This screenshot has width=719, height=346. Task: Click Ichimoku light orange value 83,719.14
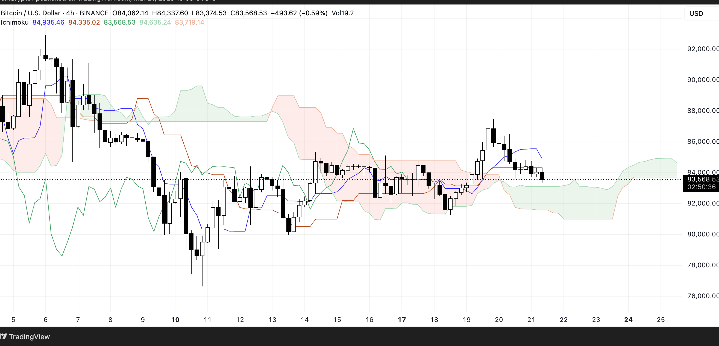coord(189,22)
